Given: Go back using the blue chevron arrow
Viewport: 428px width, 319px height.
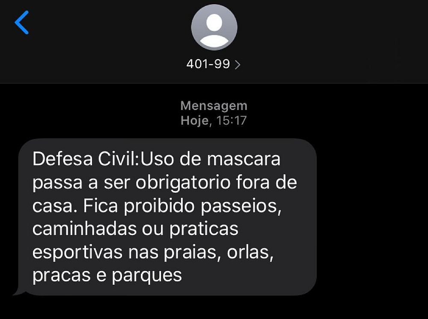Looking at the screenshot, I should pyautogui.click(x=21, y=22).
